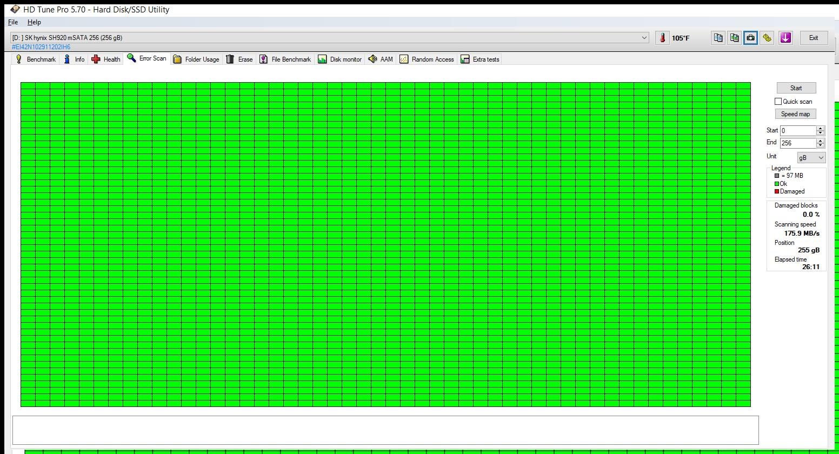Viewport: 839px width, 454px height.
Task: Click the Start scan button
Action: click(x=796, y=88)
